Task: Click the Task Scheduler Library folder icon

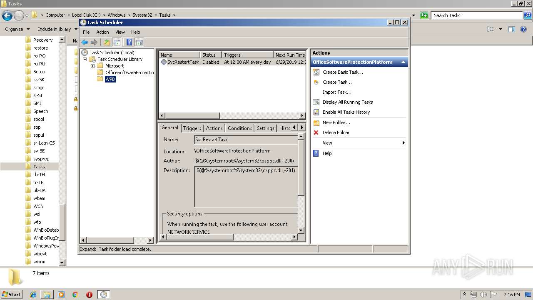Action: (92, 59)
